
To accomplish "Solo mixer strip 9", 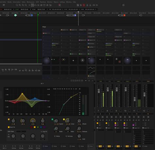I will (116, 117).
